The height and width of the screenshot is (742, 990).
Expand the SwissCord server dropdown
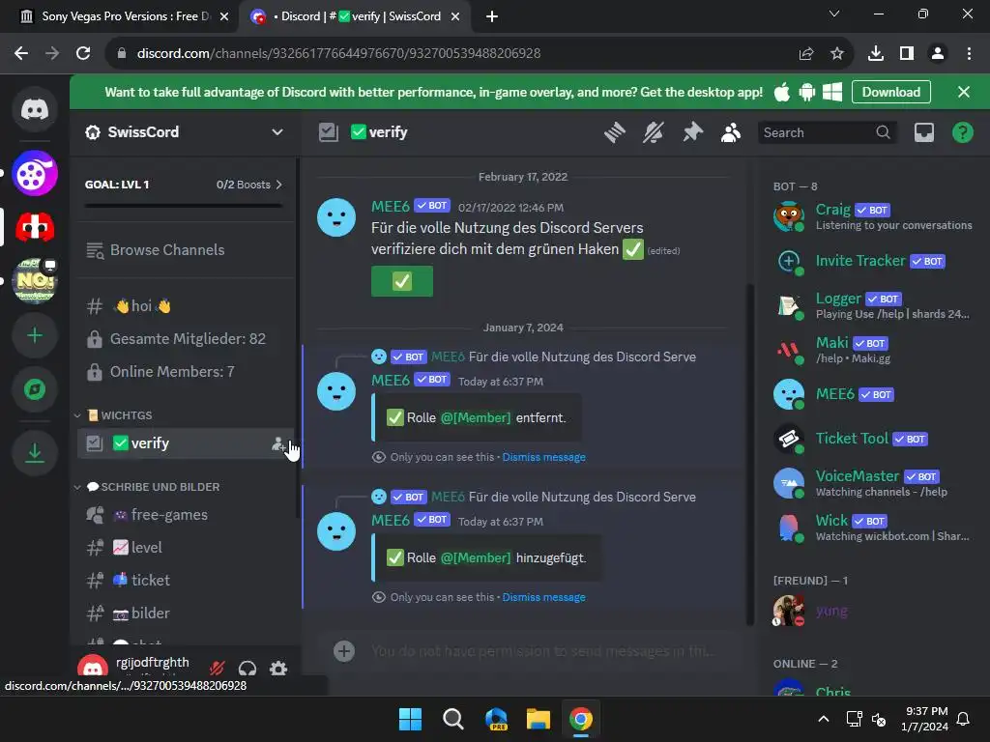tap(277, 131)
